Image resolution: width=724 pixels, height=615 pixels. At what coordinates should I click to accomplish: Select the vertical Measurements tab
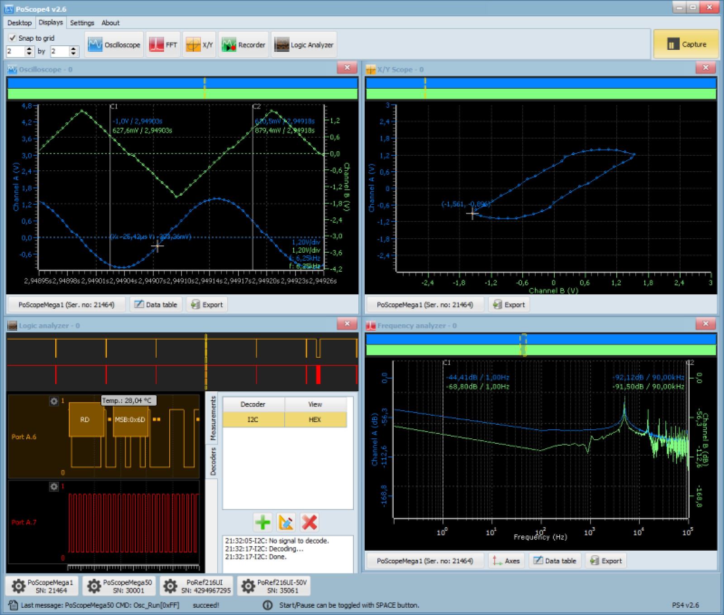(213, 418)
